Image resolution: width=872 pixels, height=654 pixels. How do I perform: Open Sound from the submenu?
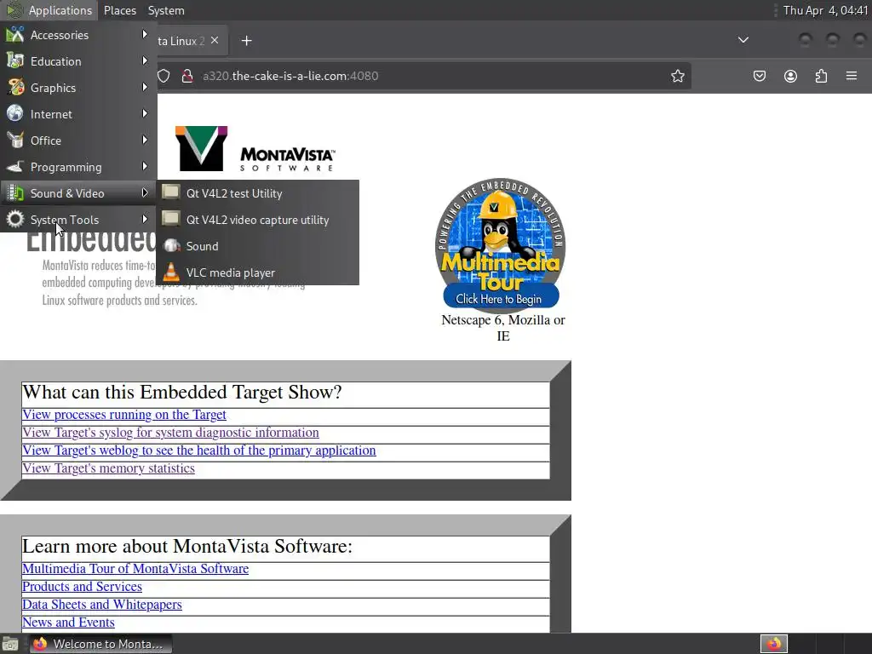[257, 246]
